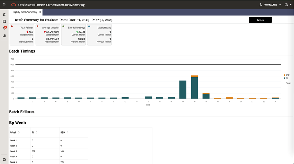
Task: Click the Batch Failures heading
Action: [x=22, y=112]
